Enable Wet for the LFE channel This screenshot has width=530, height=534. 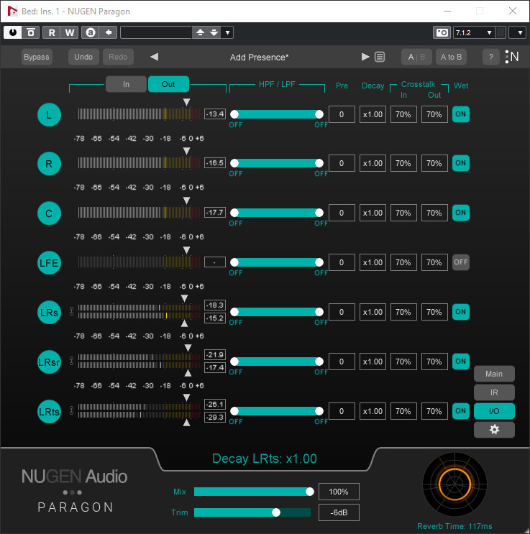point(461,262)
